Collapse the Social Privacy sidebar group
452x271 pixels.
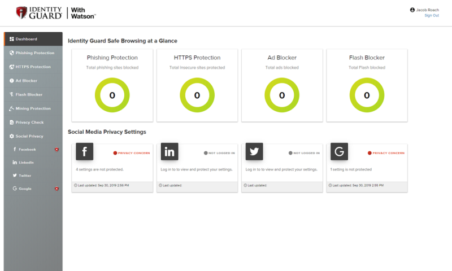point(29,136)
